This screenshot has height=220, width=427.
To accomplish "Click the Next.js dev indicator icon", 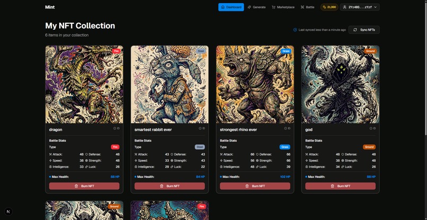I will point(8,212).
